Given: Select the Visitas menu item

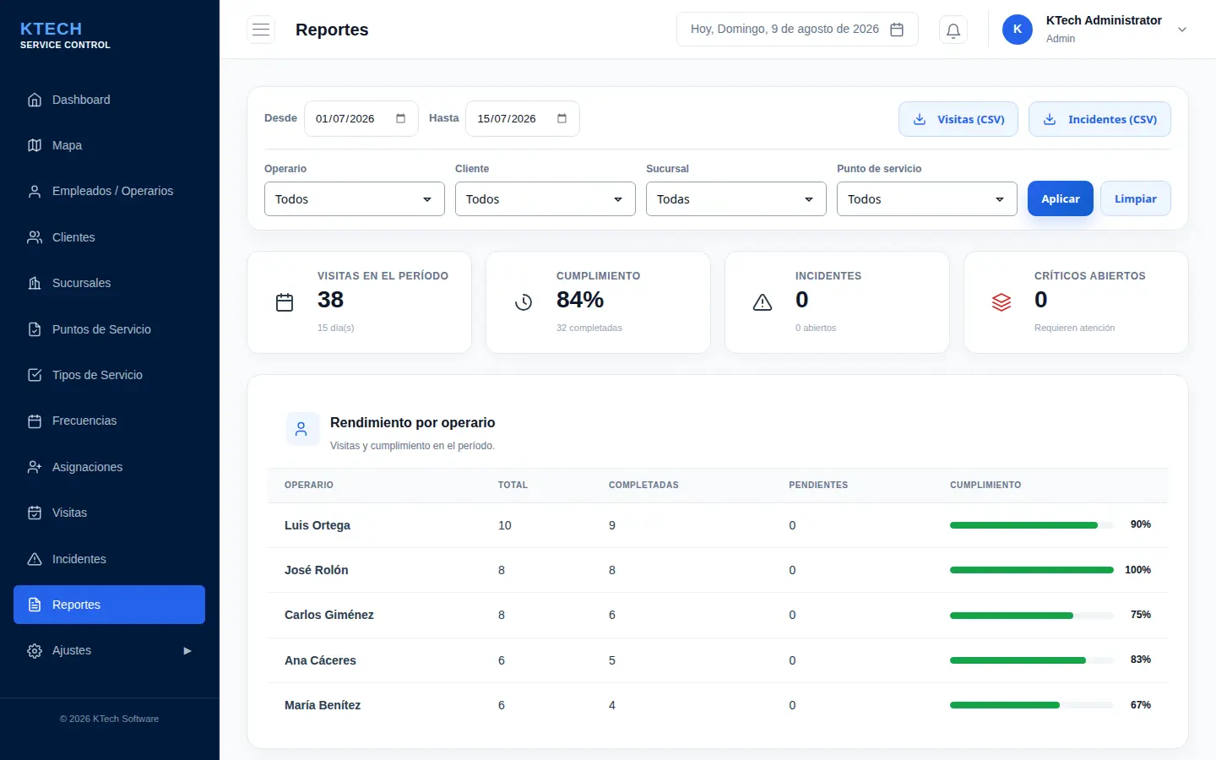Looking at the screenshot, I should pos(110,513).
